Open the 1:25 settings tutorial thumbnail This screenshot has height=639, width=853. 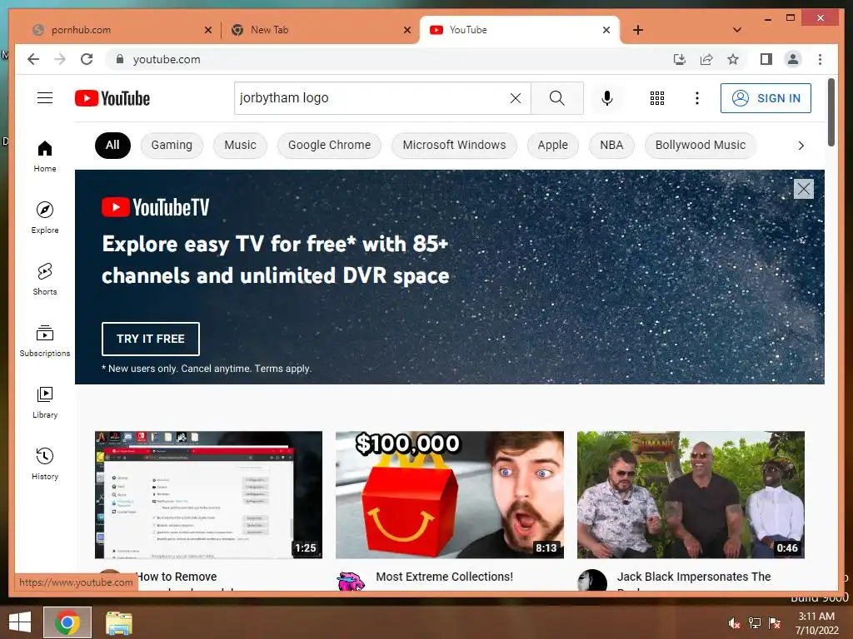[208, 494]
